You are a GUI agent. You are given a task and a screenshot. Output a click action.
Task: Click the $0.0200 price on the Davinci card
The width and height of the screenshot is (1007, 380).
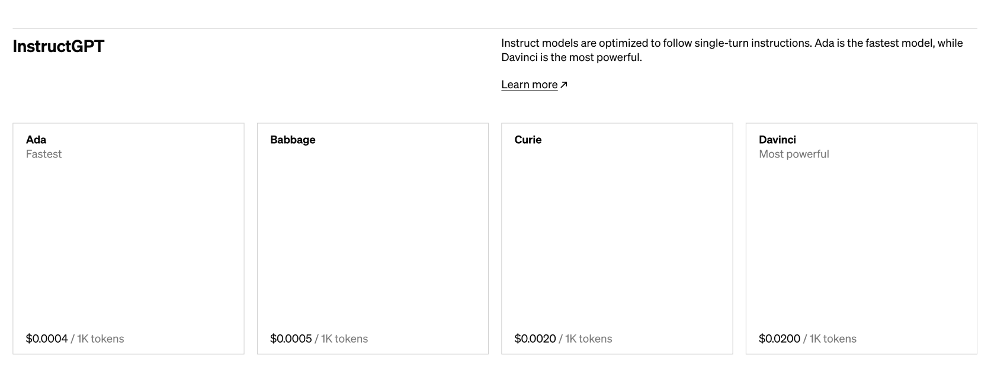point(781,339)
